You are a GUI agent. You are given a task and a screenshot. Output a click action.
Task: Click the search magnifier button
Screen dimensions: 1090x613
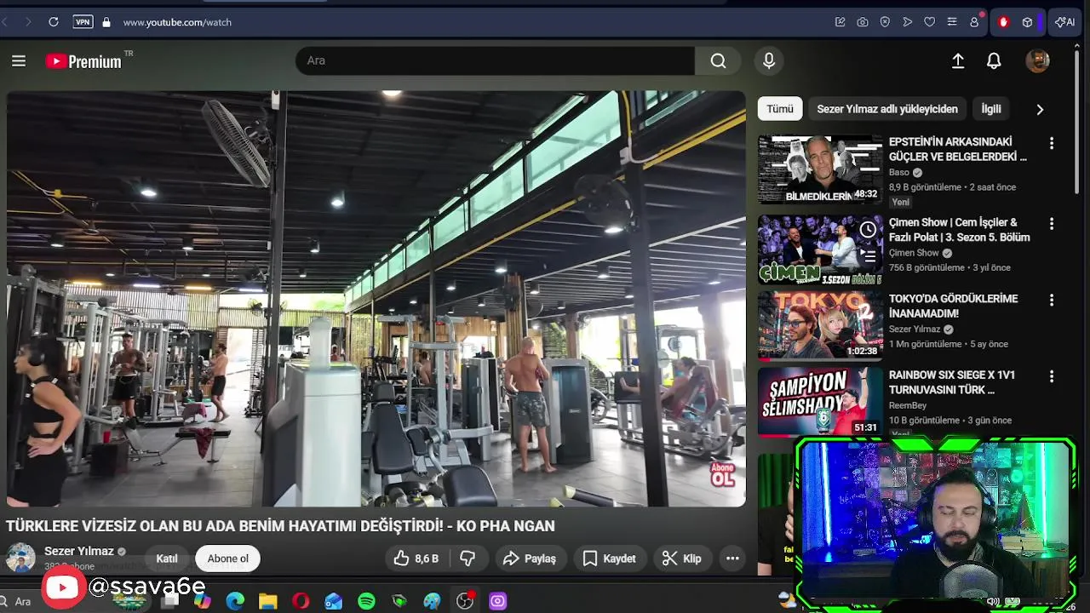719,60
